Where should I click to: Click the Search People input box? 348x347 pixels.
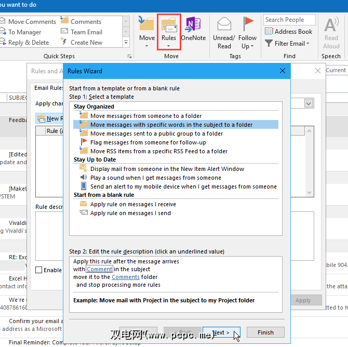[289, 20]
